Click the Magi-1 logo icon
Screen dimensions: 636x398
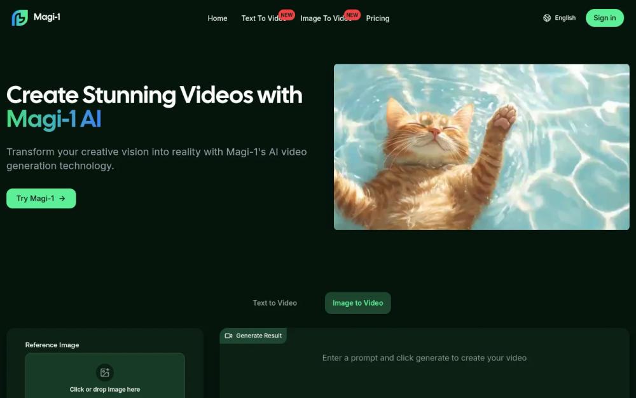click(x=20, y=18)
